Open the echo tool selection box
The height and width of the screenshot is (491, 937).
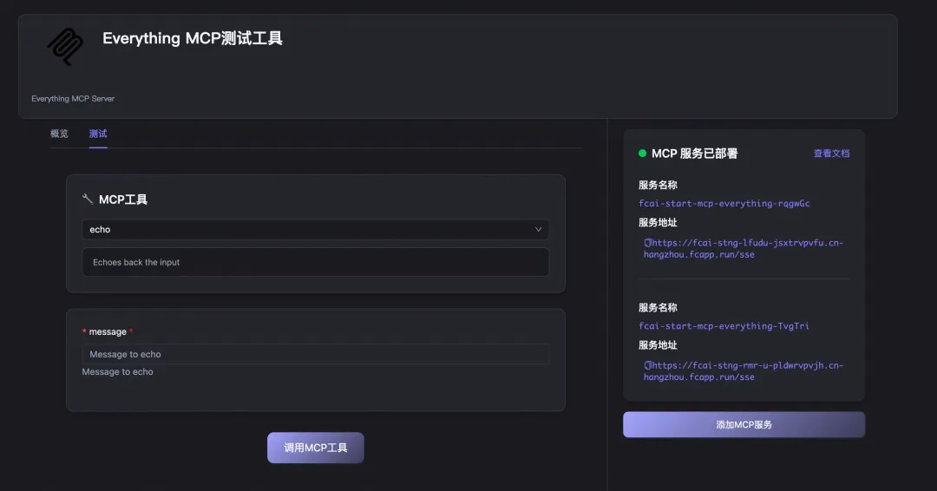[316, 229]
